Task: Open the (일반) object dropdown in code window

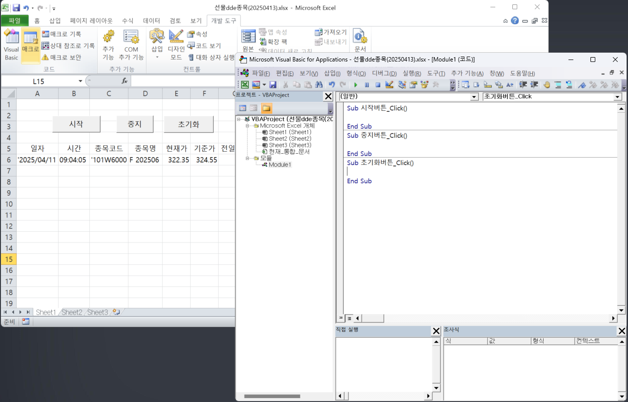Action: [474, 97]
